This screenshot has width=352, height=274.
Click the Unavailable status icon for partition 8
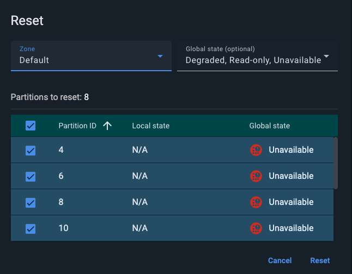256,202
